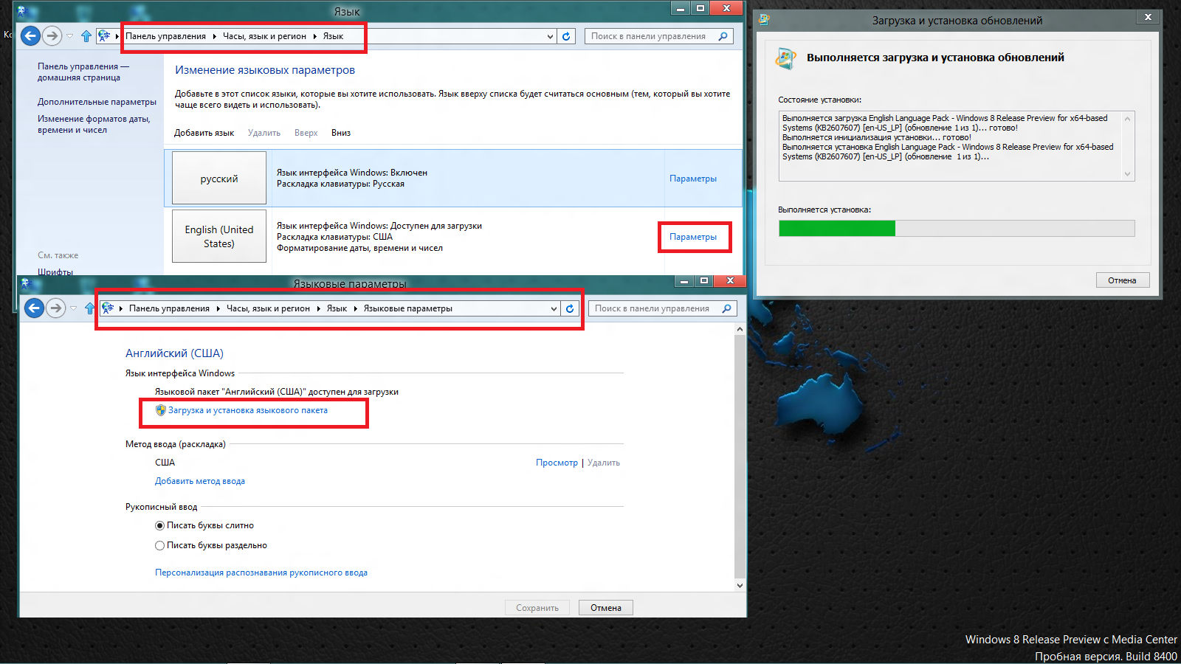Expand the breadcrumb arrow after Язык in Языковые параметры
This screenshot has height=664, width=1181.
(x=356, y=308)
